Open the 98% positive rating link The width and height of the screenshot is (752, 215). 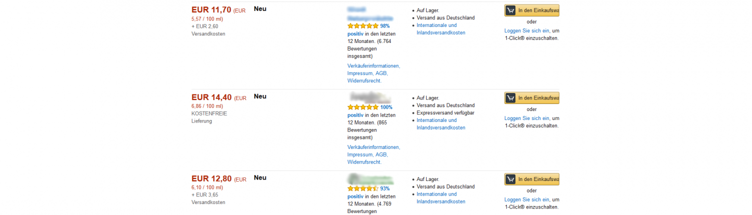[x=385, y=26]
